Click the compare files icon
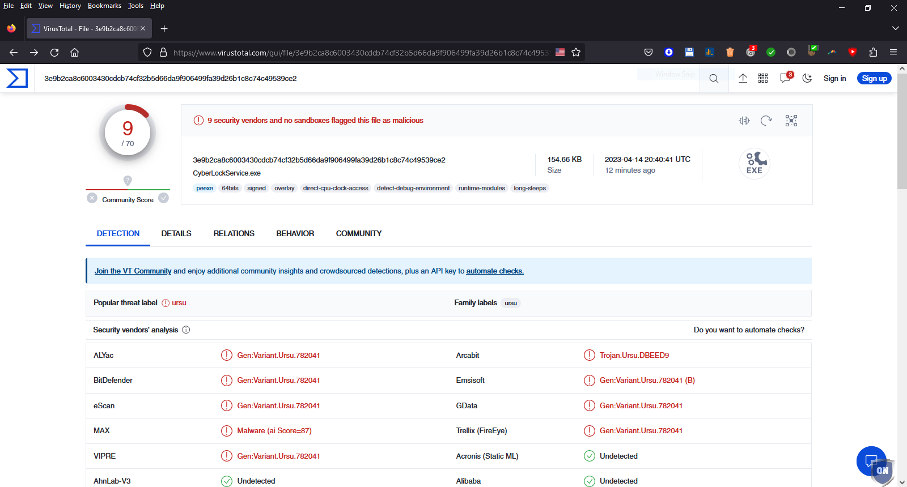 [744, 121]
